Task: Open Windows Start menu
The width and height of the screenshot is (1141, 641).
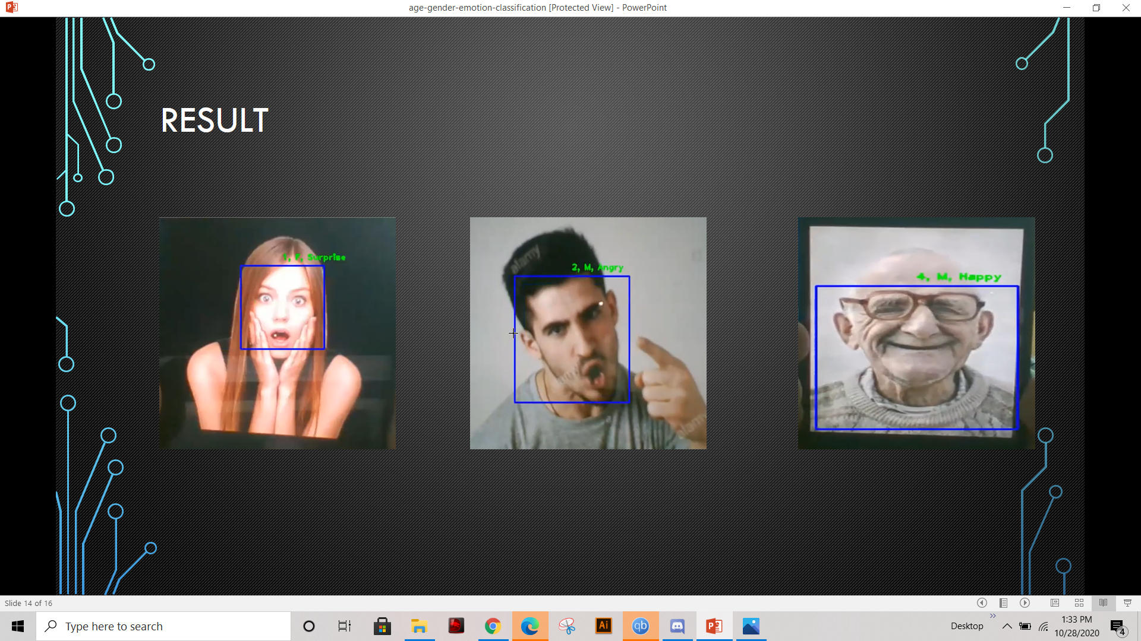Action: (x=18, y=626)
